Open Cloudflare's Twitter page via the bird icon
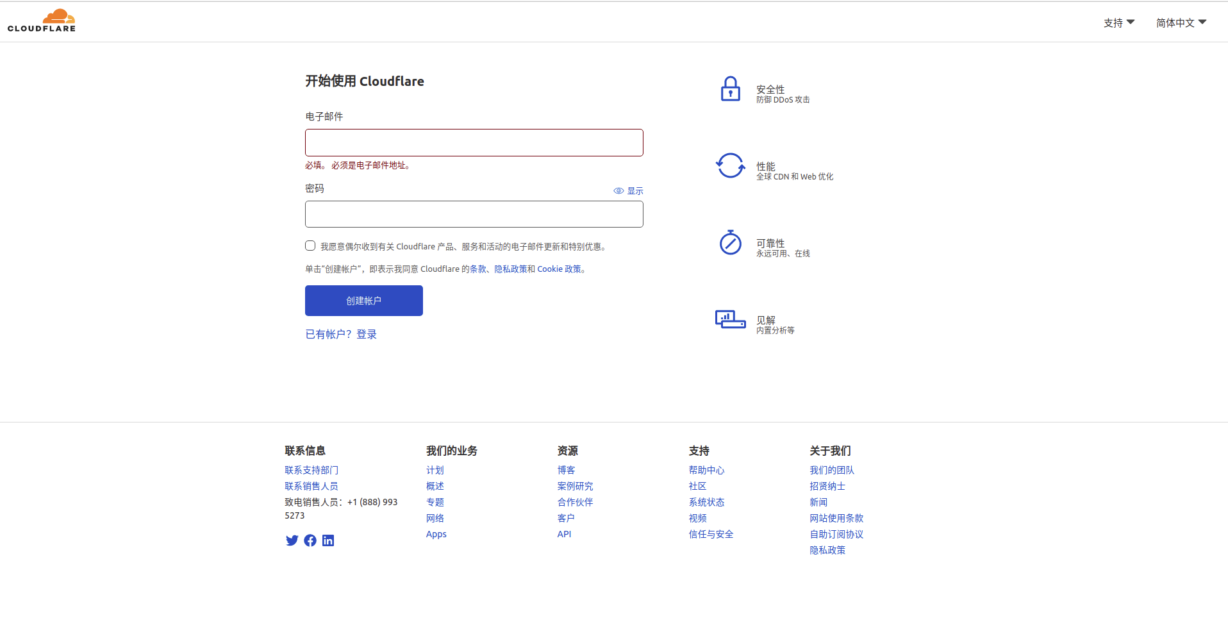The height and width of the screenshot is (627, 1228). (292, 540)
